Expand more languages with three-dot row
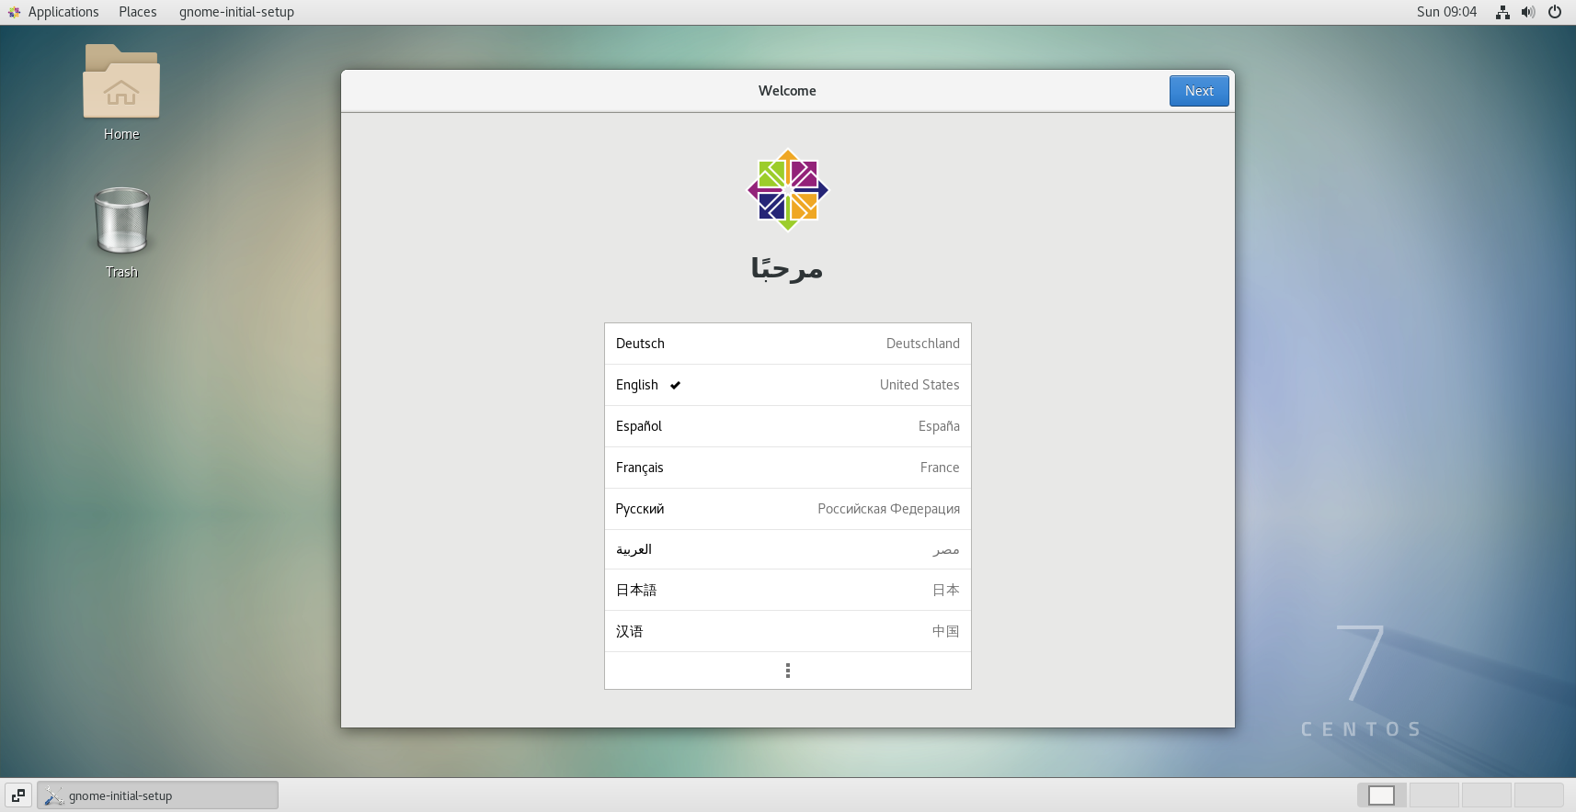1576x812 pixels. tap(788, 671)
